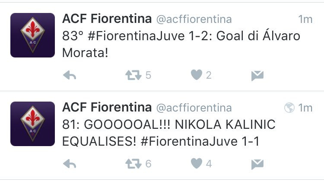Open the ACF Fiorentina name on the Kalinic tweet
The height and width of the screenshot is (185, 324).
(x=107, y=107)
